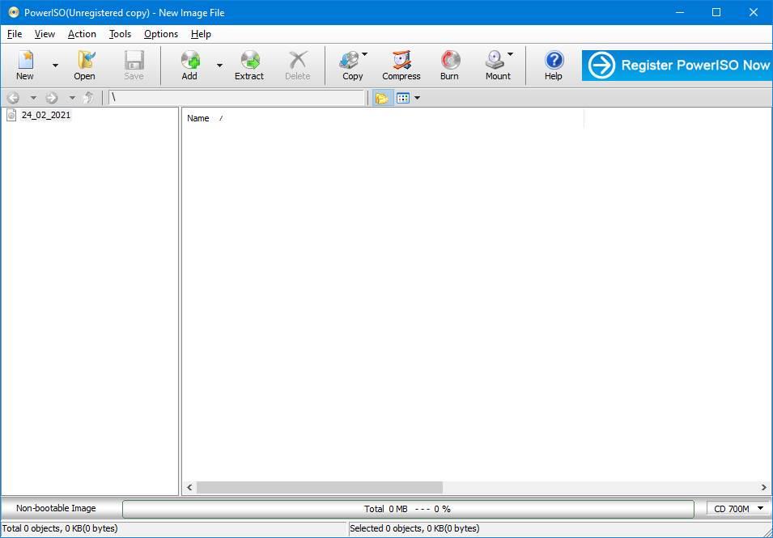This screenshot has width=773, height=538.
Task: Open the view mode dropdown arrow
Action: 417,98
